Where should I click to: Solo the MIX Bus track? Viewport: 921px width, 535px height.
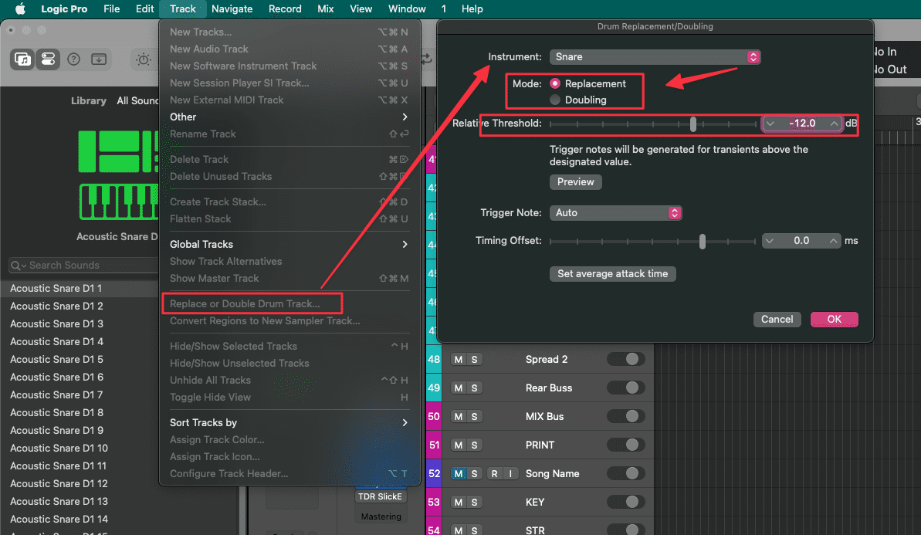pyautogui.click(x=475, y=416)
